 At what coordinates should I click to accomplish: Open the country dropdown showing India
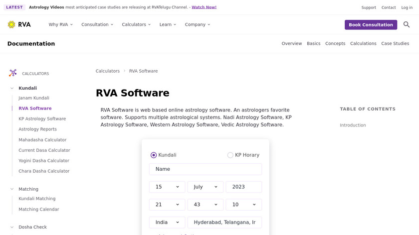(x=167, y=223)
